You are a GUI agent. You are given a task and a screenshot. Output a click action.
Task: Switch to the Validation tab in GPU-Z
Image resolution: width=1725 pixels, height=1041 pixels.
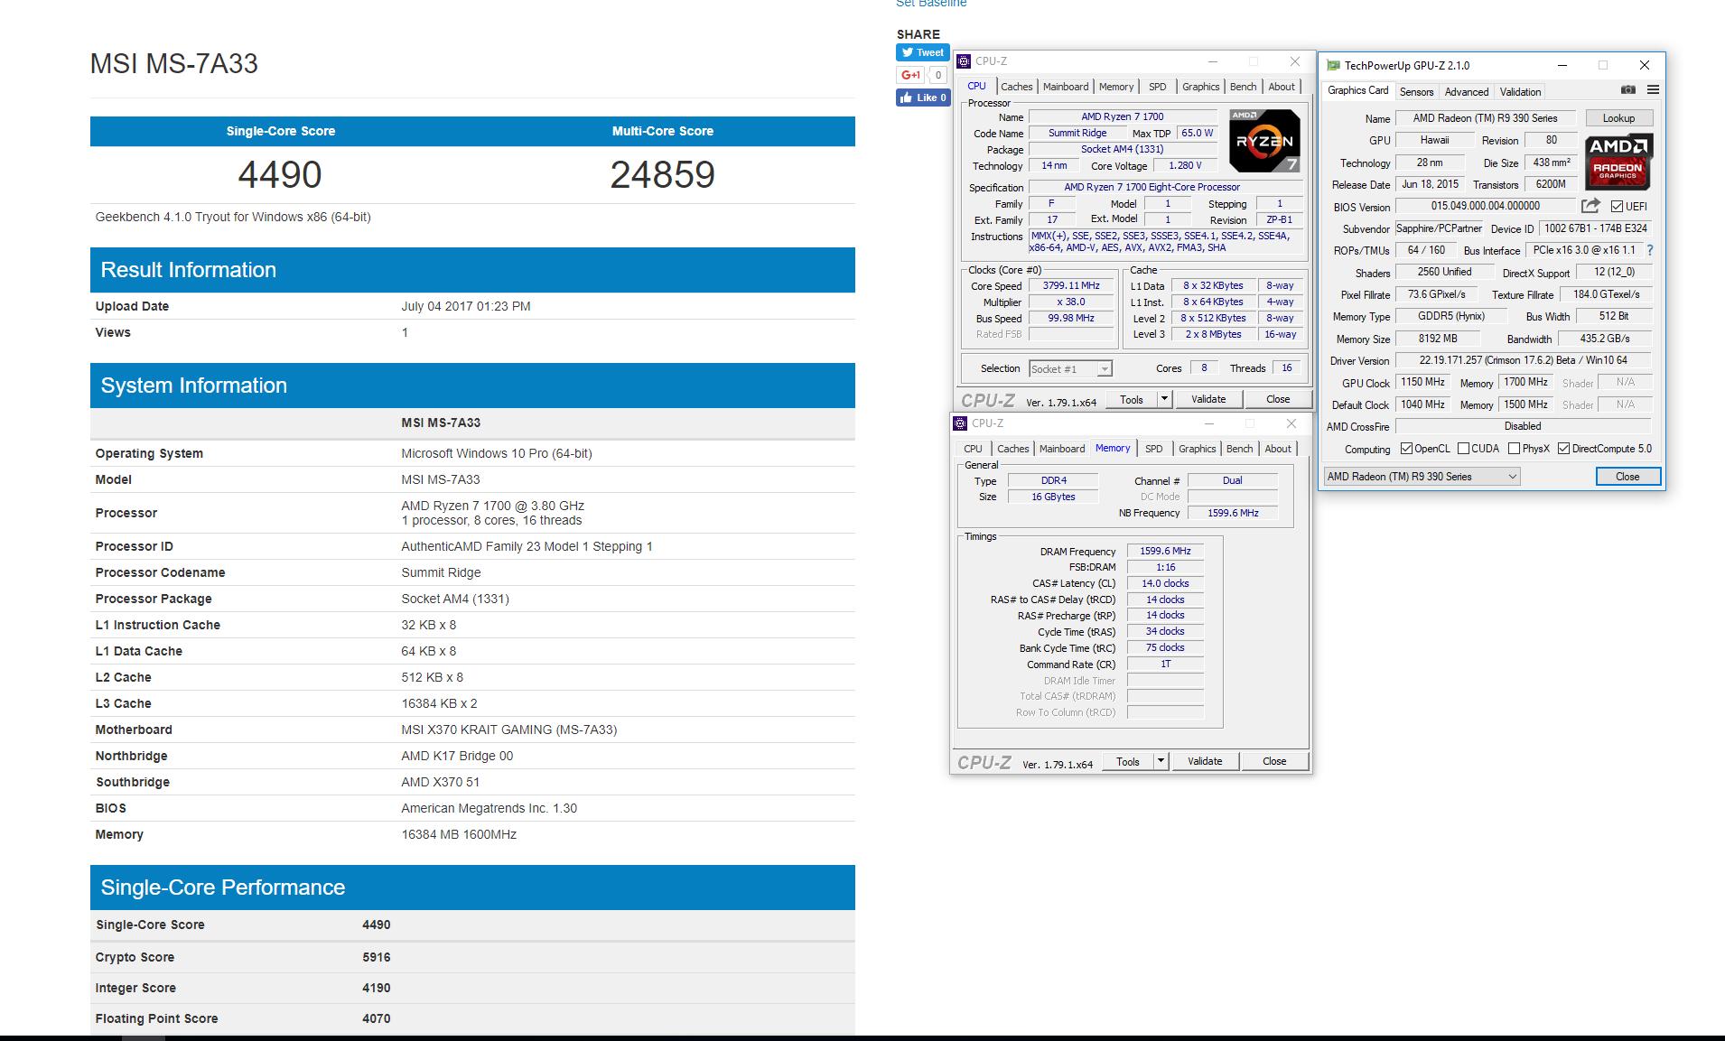click(1520, 92)
